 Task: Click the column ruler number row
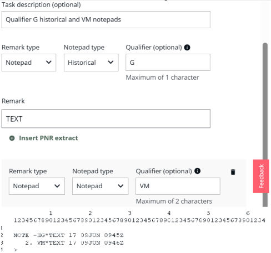click(x=139, y=220)
